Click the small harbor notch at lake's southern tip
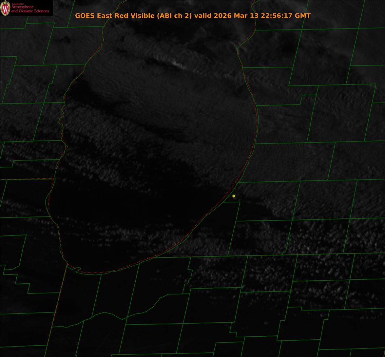The image size is (385, 357). click(78, 270)
